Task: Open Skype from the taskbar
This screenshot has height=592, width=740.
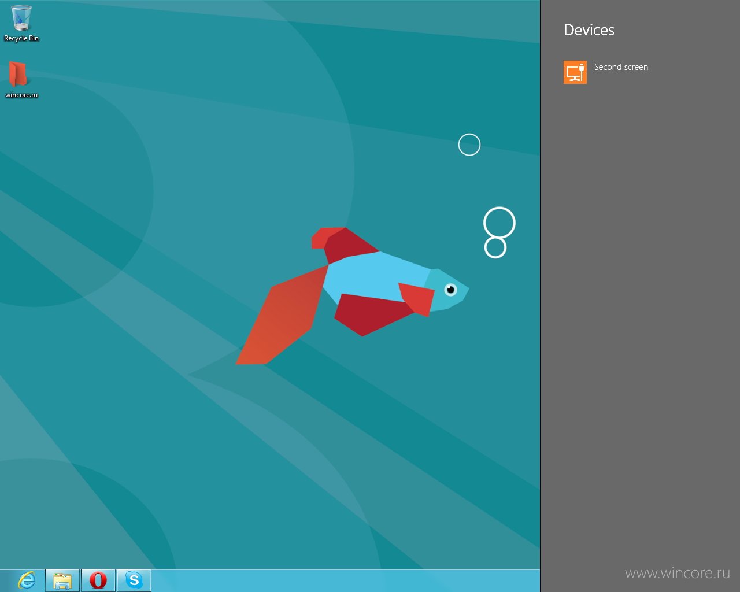Action: click(x=134, y=580)
